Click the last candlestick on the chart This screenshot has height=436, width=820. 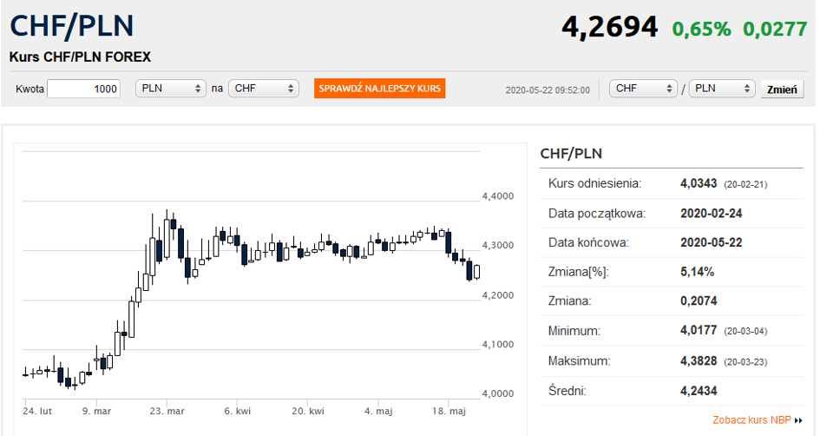coord(476,272)
